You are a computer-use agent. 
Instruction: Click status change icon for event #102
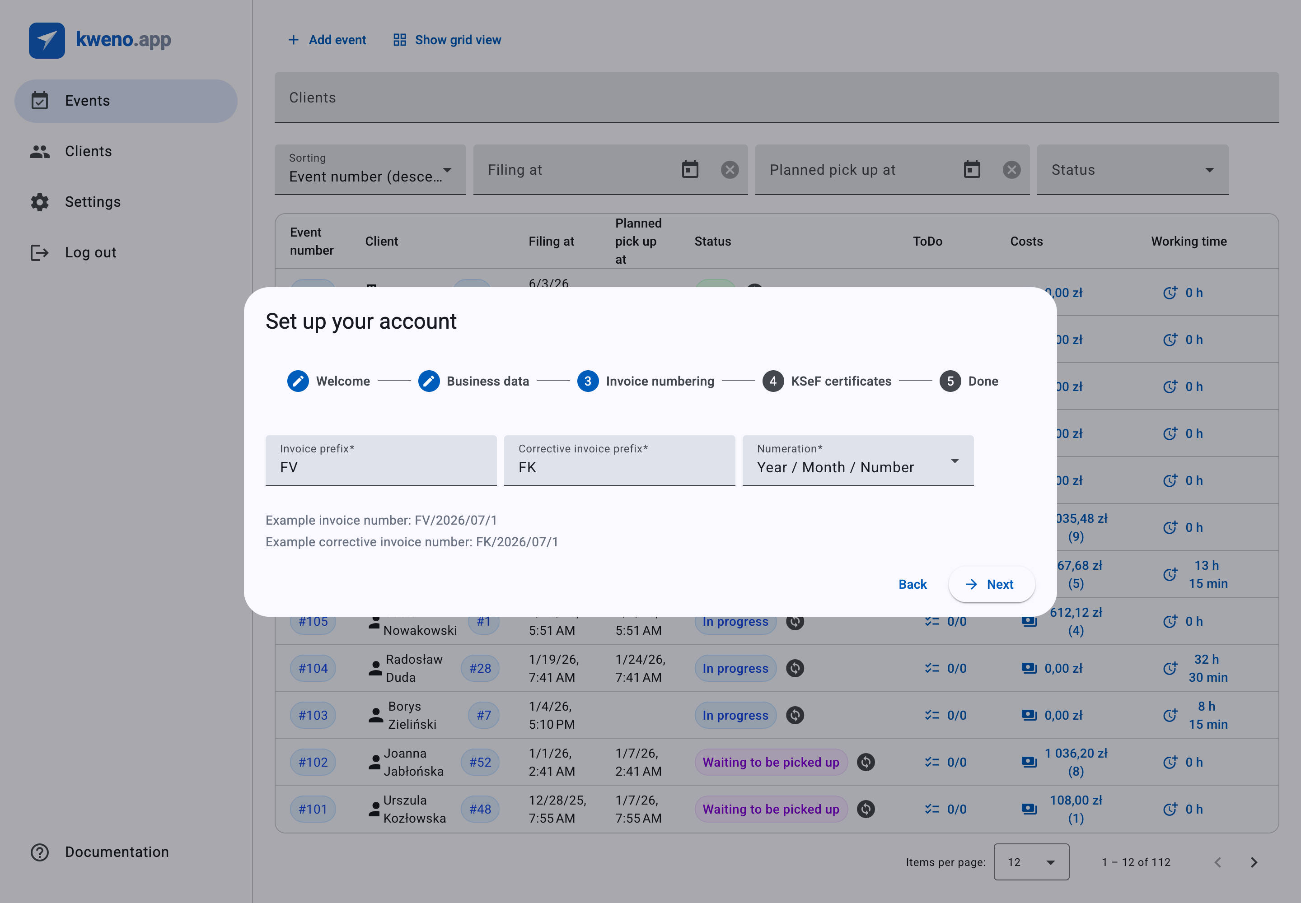pyautogui.click(x=866, y=762)
